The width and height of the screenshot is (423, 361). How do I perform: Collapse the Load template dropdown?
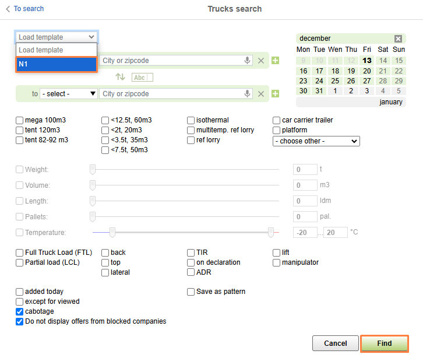pos(56,37)
